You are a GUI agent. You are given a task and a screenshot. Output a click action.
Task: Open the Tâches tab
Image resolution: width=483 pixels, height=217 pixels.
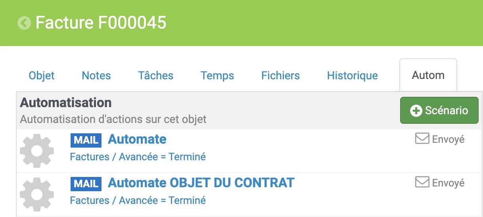(156, 75)
